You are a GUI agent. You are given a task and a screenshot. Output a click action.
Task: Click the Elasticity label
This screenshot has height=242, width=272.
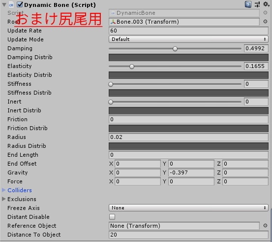tap(20, 66)
